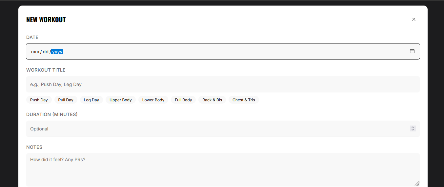The image size is (444, 187).
Task: Select the month segment of the date
Action: pyautogui.click(x=35, y=52)
